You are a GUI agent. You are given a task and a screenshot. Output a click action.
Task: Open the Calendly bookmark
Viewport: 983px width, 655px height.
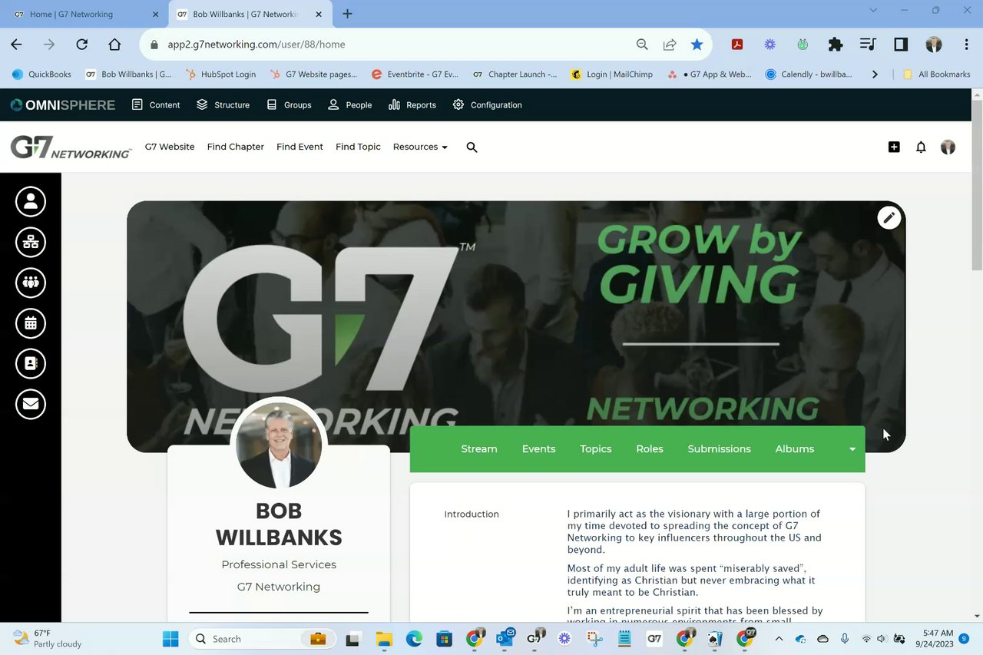click(x=809, y=74)
